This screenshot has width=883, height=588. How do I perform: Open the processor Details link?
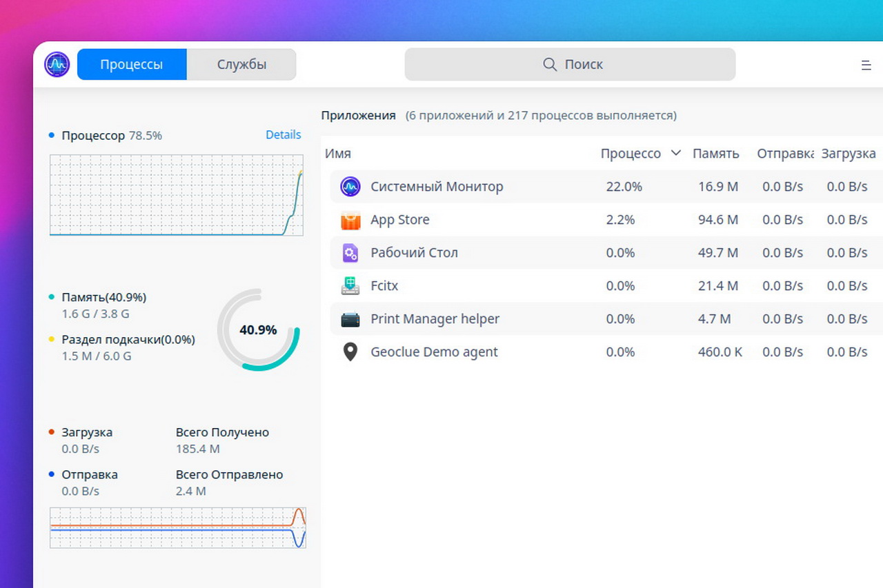[283, 135]
